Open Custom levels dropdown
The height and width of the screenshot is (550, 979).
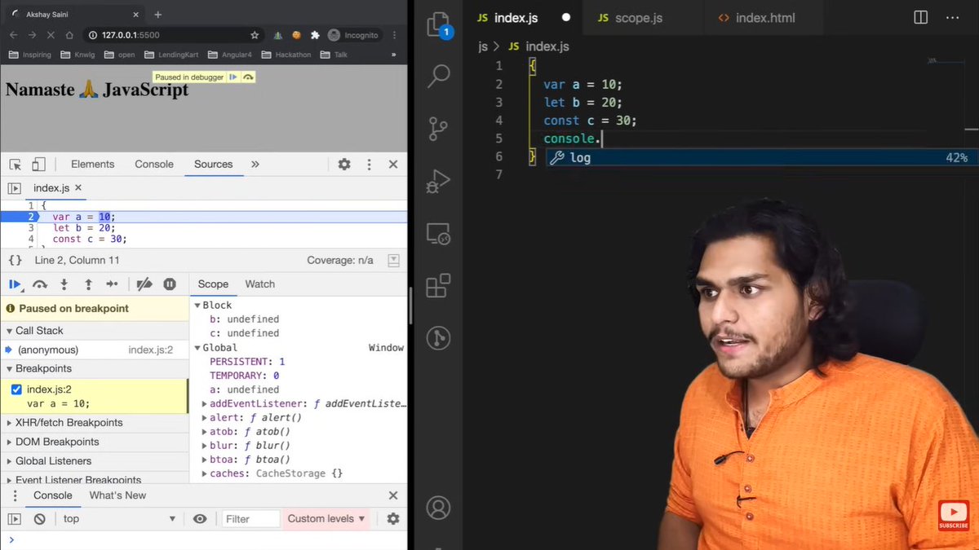pos(326,519)
